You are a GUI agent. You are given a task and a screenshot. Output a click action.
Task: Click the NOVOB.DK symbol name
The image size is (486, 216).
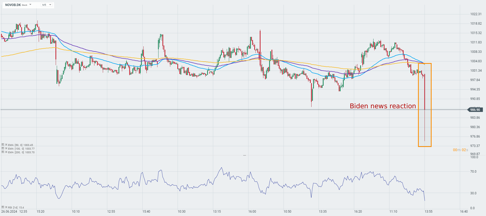point(13,5)
